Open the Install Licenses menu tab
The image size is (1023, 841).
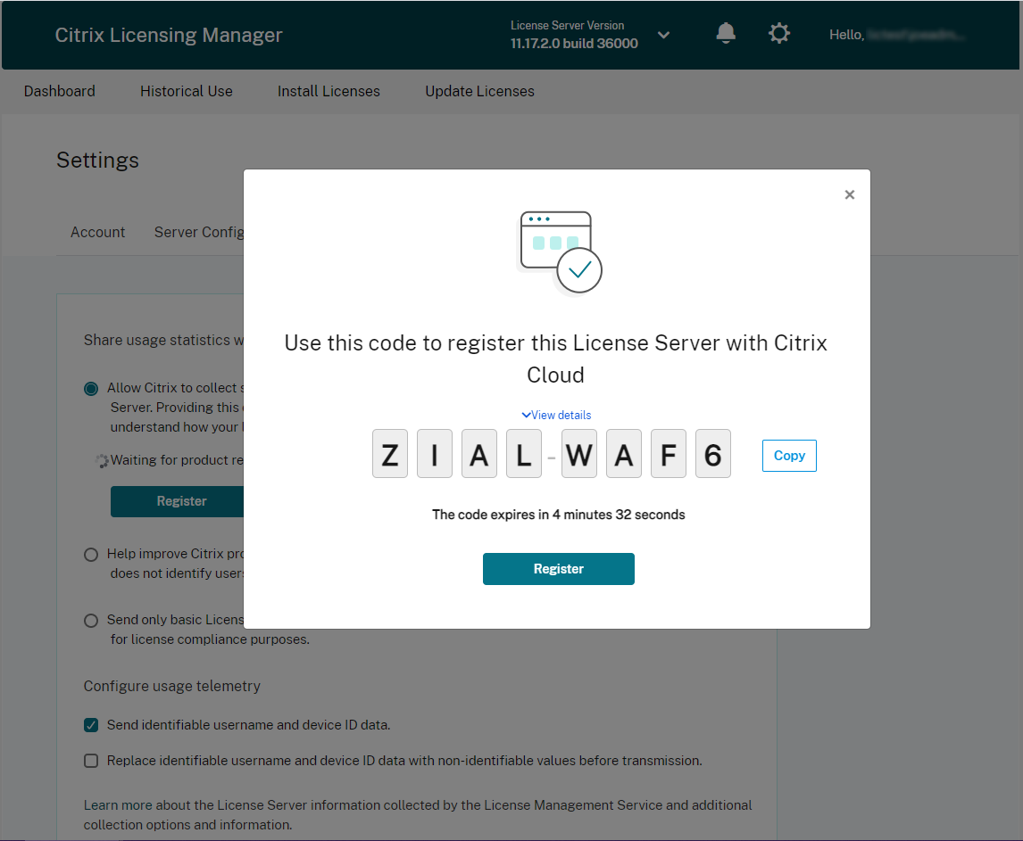[x=329, y=91]
